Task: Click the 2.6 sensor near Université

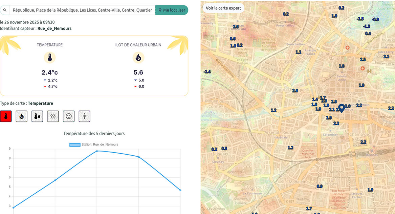Action: click(x=236, y=26)
